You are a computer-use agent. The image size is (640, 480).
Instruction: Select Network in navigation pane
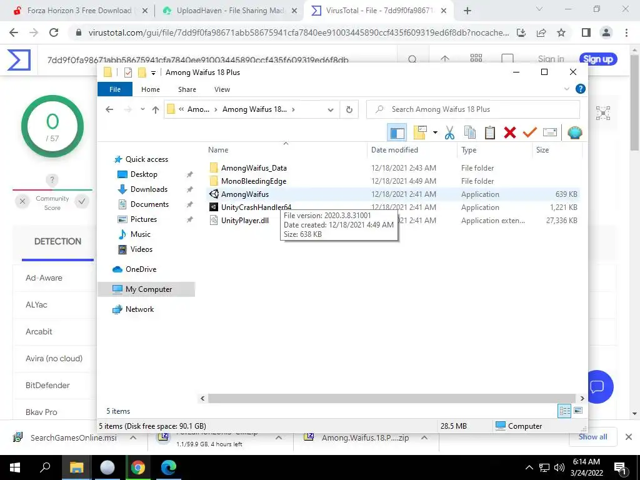coord(139,309)
